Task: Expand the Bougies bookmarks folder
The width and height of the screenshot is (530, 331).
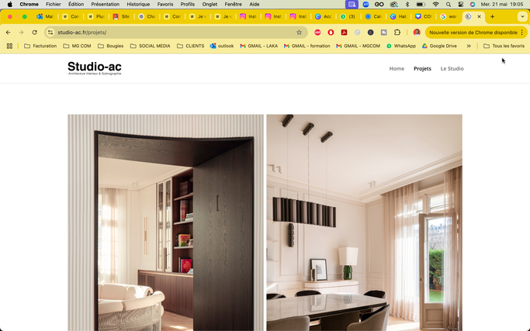Action: point(110,46)
